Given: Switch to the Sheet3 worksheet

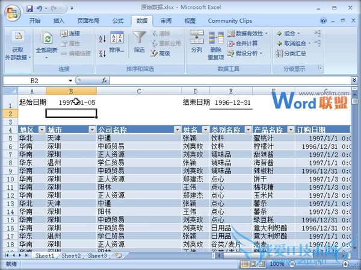Looking at the screenshot, I should [97, 256].
